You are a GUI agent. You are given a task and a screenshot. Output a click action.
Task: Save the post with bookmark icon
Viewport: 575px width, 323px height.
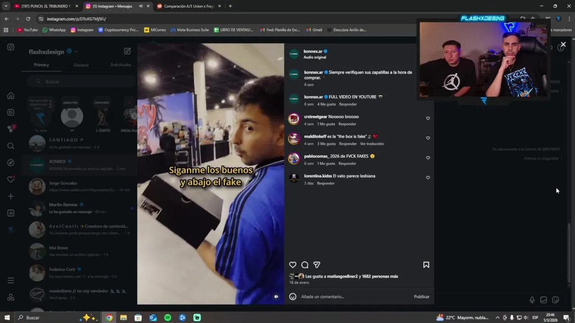point(426,265)
